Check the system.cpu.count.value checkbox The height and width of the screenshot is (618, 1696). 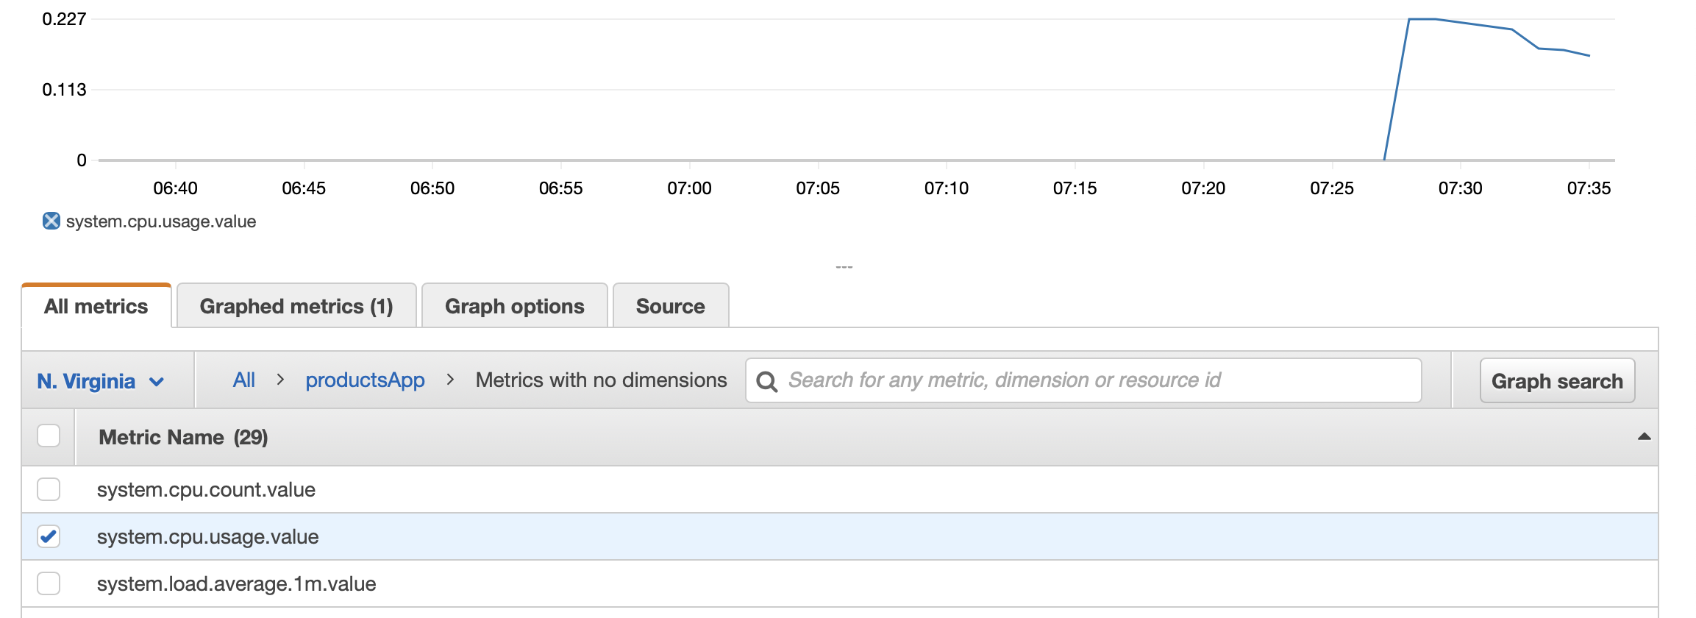pos(49,489)
